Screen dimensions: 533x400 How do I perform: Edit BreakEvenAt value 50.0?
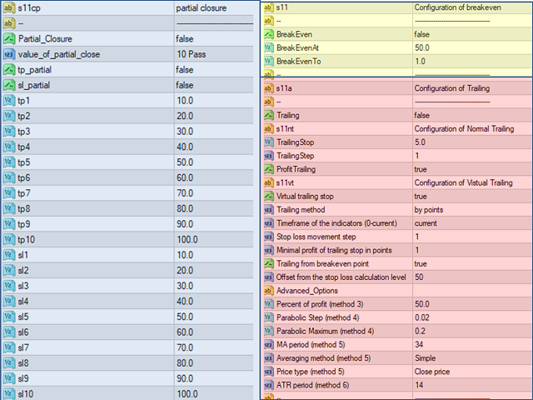[x=422, y=47]
